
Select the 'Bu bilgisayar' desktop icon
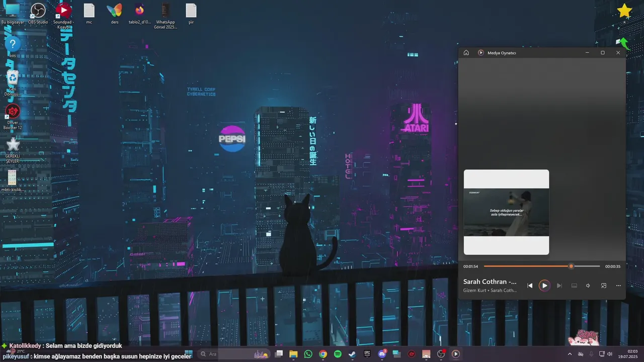[12, 14]
